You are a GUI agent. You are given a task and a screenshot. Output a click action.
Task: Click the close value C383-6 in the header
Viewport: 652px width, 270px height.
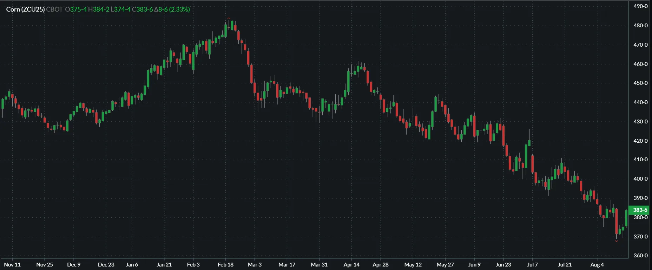point(142,9)
